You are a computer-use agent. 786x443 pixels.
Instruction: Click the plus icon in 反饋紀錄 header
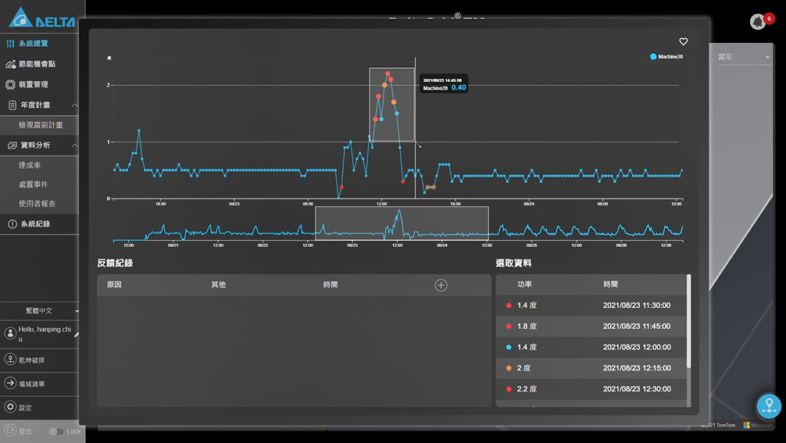[x=441, y=285]
